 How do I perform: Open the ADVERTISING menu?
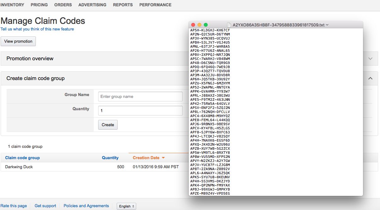pyautogui.click(x=92, y=5)
